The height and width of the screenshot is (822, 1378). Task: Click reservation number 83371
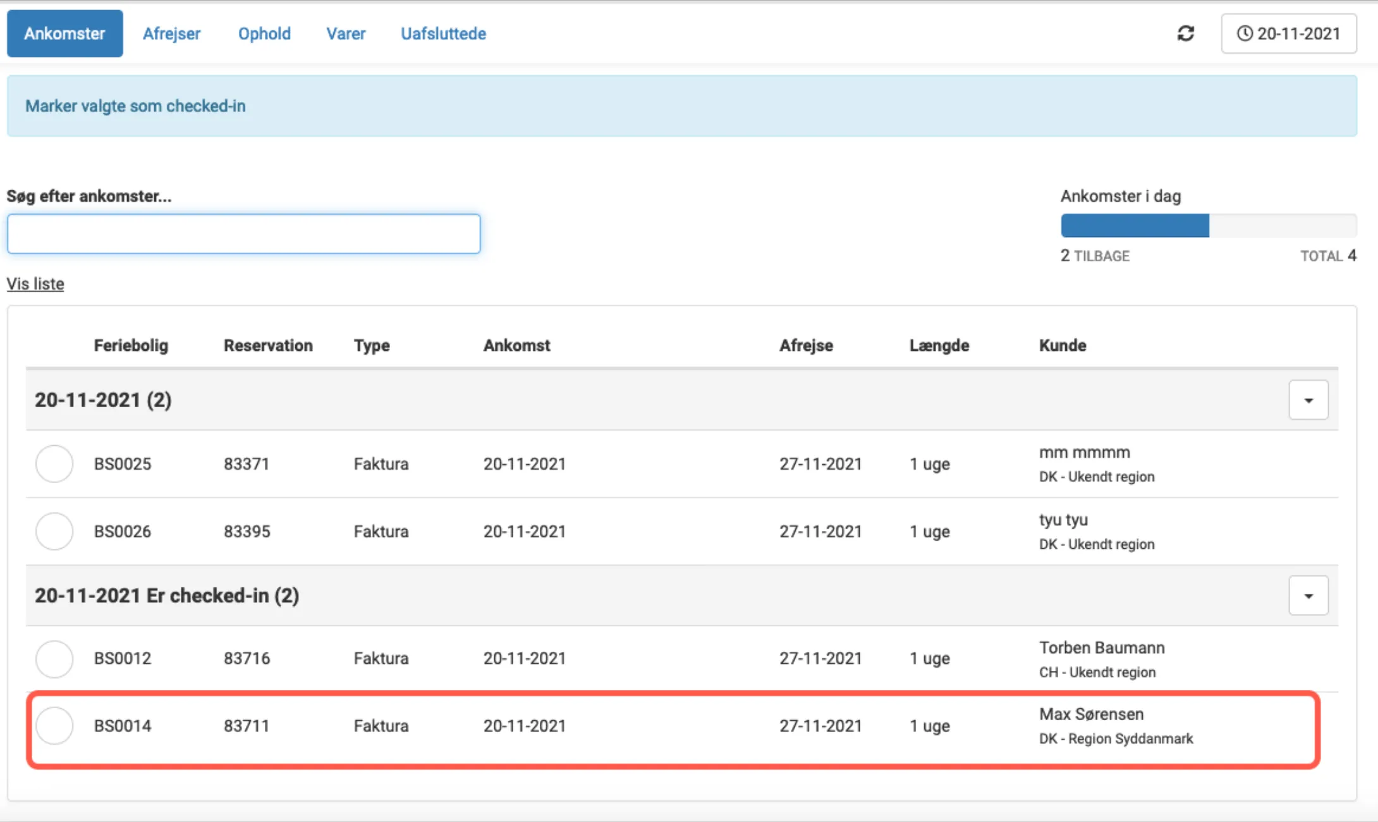click(247, 464)
